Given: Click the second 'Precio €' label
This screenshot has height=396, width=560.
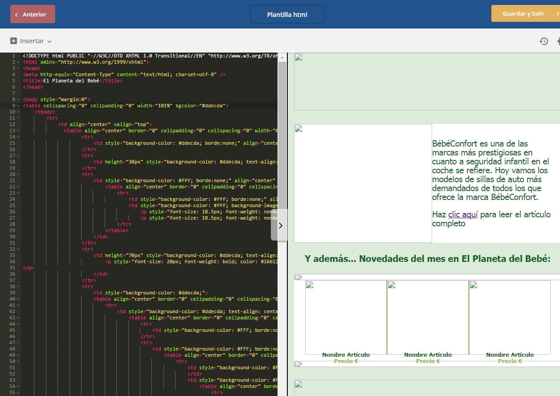Looking at the screenshot, I should (x=428, y=361).
